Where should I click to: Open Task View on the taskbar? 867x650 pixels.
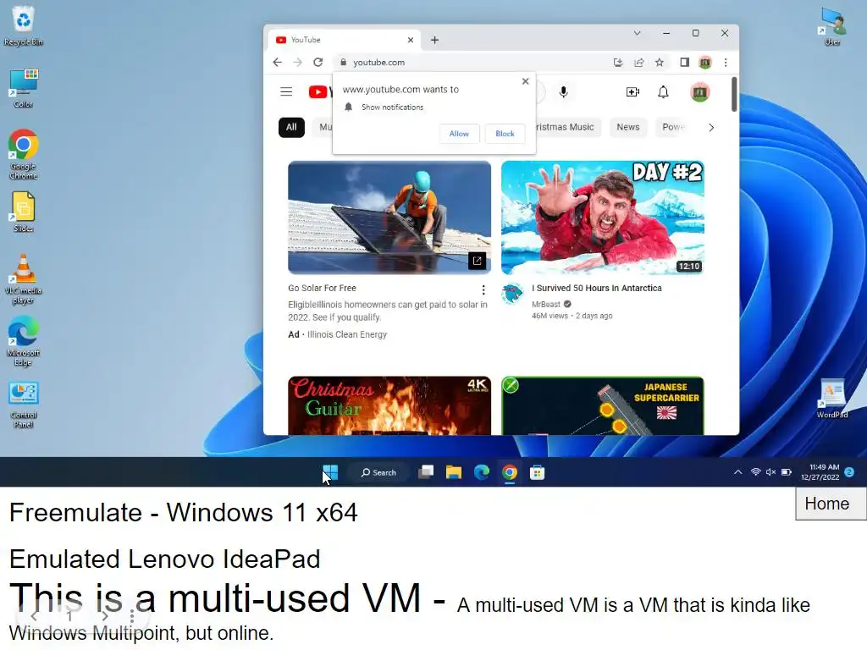click(x=426, y=472)
